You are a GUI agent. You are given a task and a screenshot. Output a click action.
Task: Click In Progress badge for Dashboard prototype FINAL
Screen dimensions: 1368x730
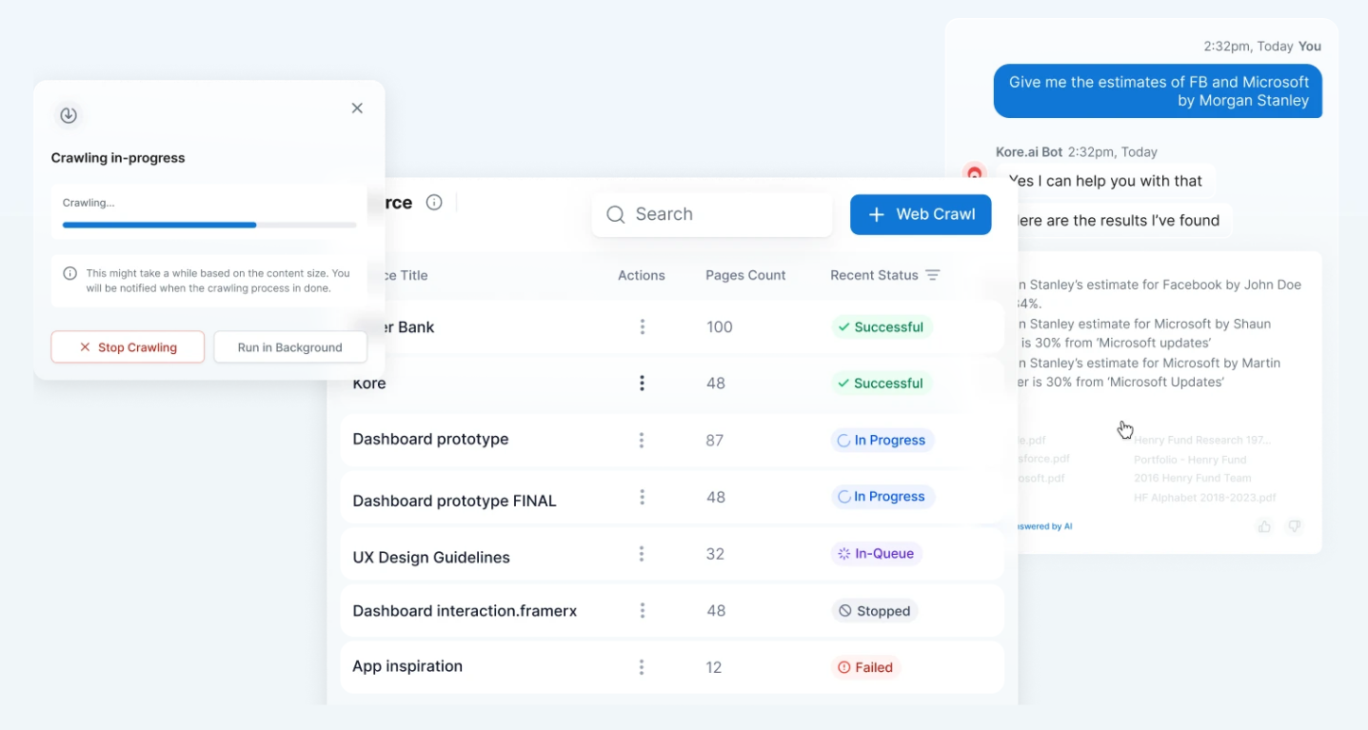pyautogui.click(x=882, y=497)
